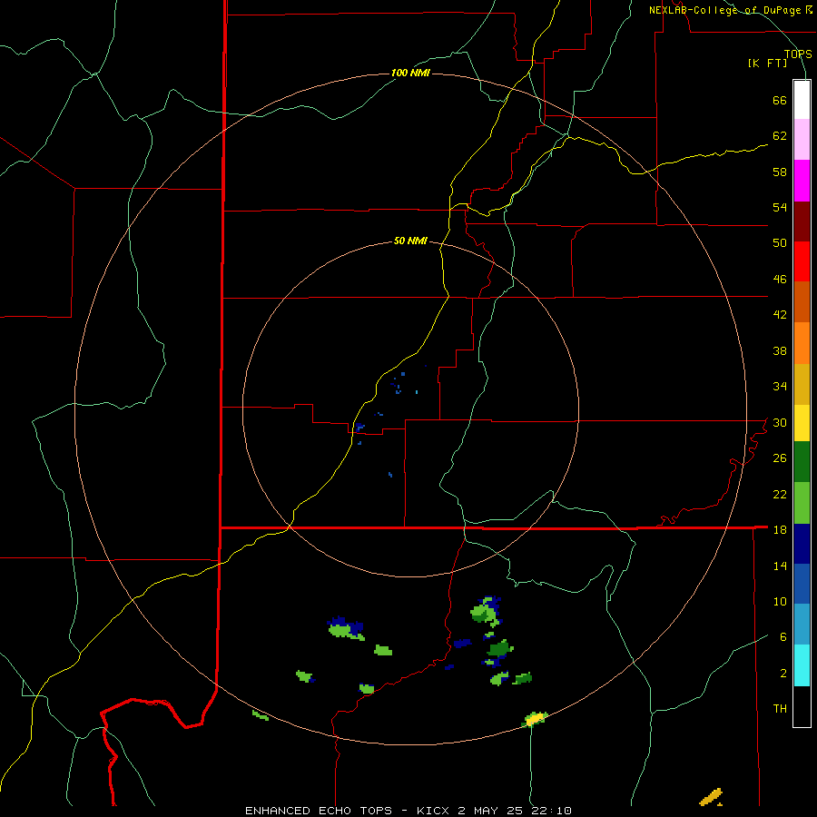
Task: Click the legend value 54
Action: click(x=780, y=207)
